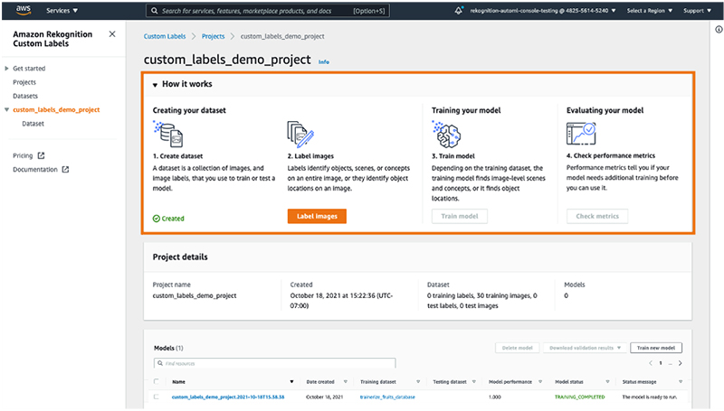Click the Check performance metrics chart icon
The width and height of the screenshot is (724, 411).
581,134
